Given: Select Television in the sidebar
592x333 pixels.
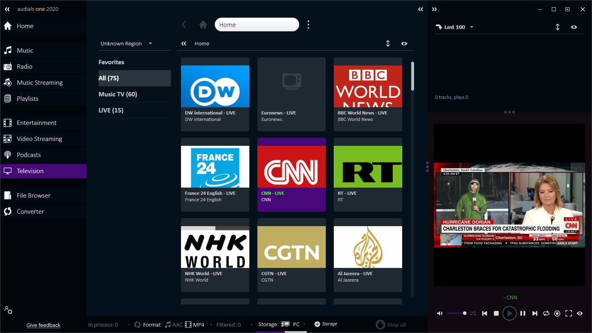Looking at the screenshot, I should click(43, 171).
